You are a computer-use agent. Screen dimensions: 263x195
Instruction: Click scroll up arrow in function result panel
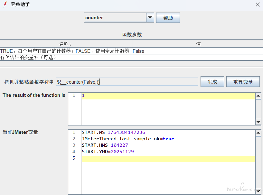[258, 96]
